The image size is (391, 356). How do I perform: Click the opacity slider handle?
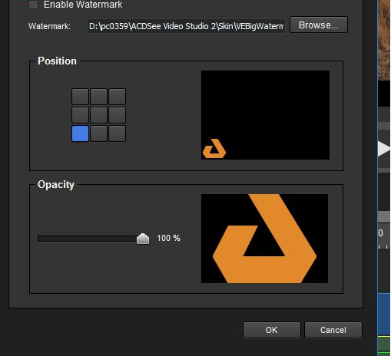point(143,239)
